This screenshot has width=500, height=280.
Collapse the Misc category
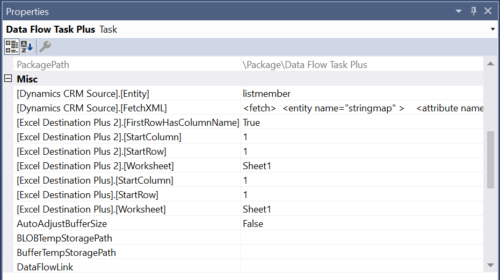(8, 79)
